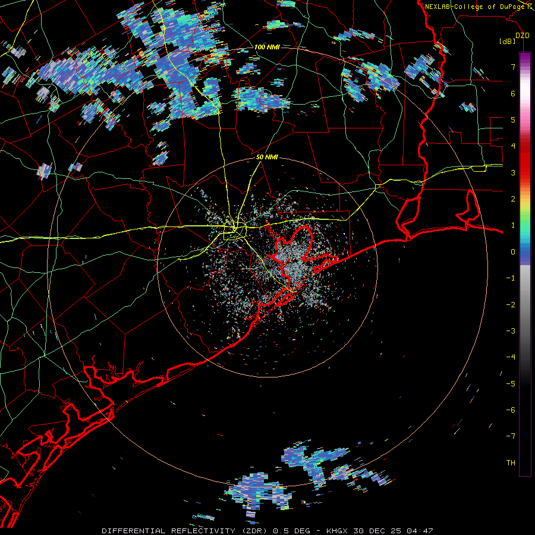The image size is (535, 535).
Task: Click the "KHGX" station ID in caption
Action: pyautogui.click(x=337, y=531)
